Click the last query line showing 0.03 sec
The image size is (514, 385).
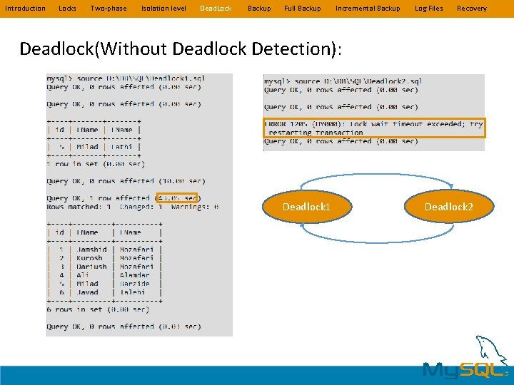(124, 327)
